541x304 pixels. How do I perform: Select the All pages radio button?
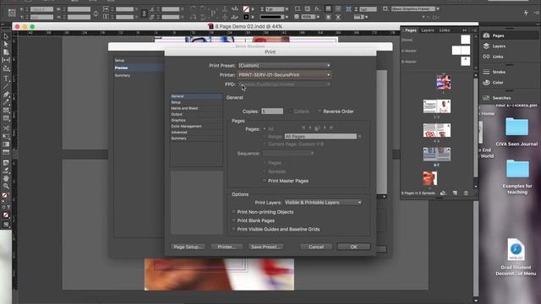click(x=265, y=129)
